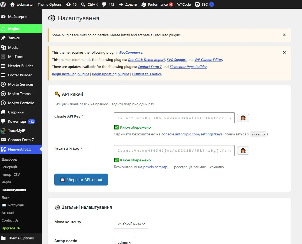Open Інструкція submenu item

(x=13, y=205)
